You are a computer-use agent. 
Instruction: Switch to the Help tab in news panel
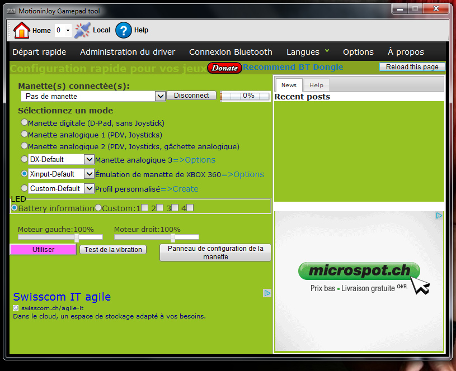[x=316, y=85]
